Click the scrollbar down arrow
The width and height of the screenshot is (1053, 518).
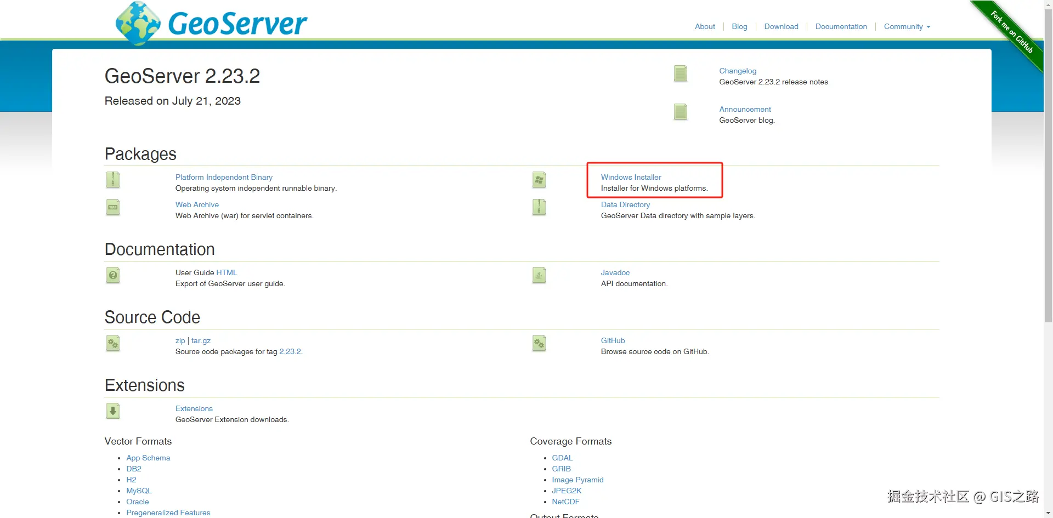point(1049,514)
